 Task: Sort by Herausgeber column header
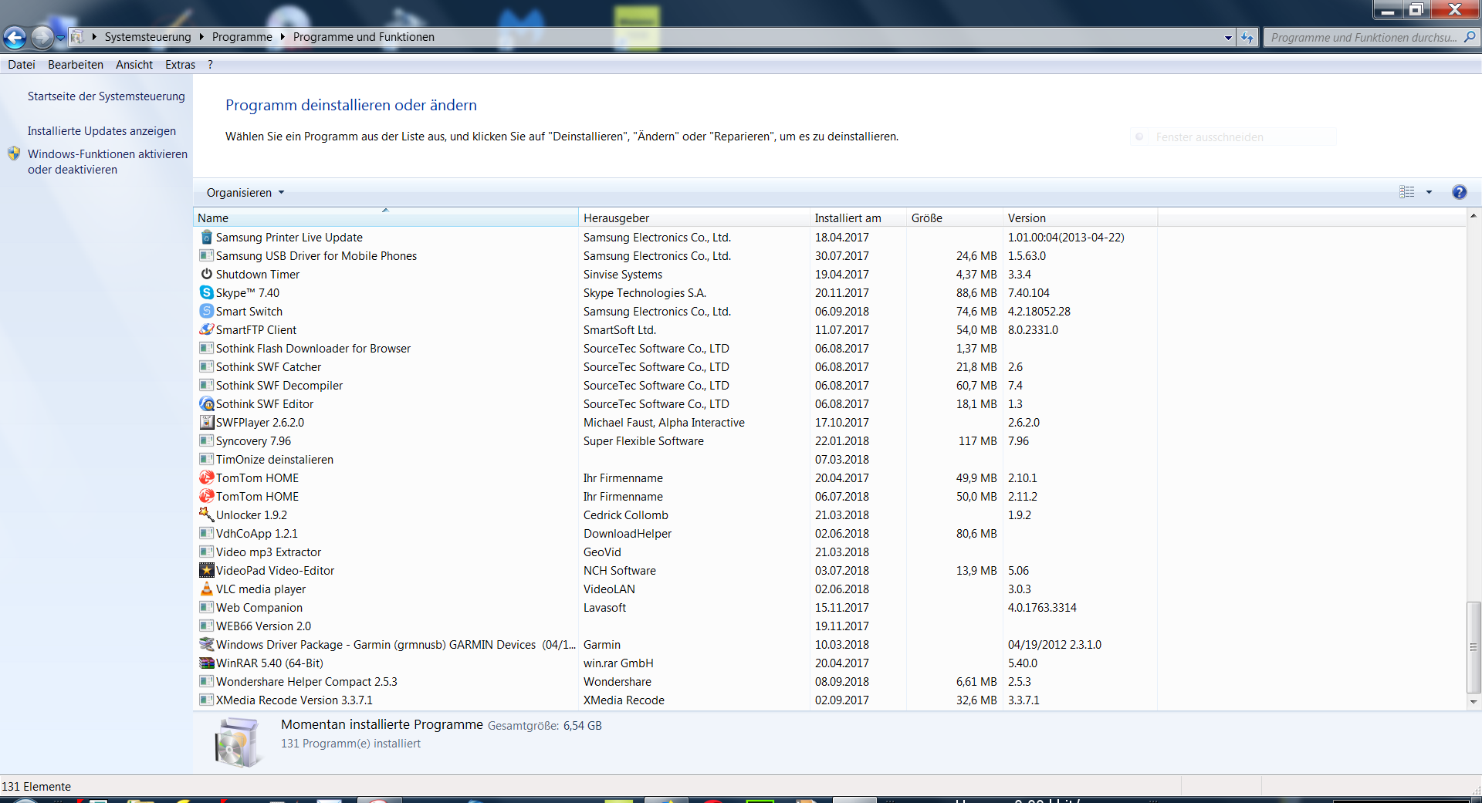click(694, 218)
